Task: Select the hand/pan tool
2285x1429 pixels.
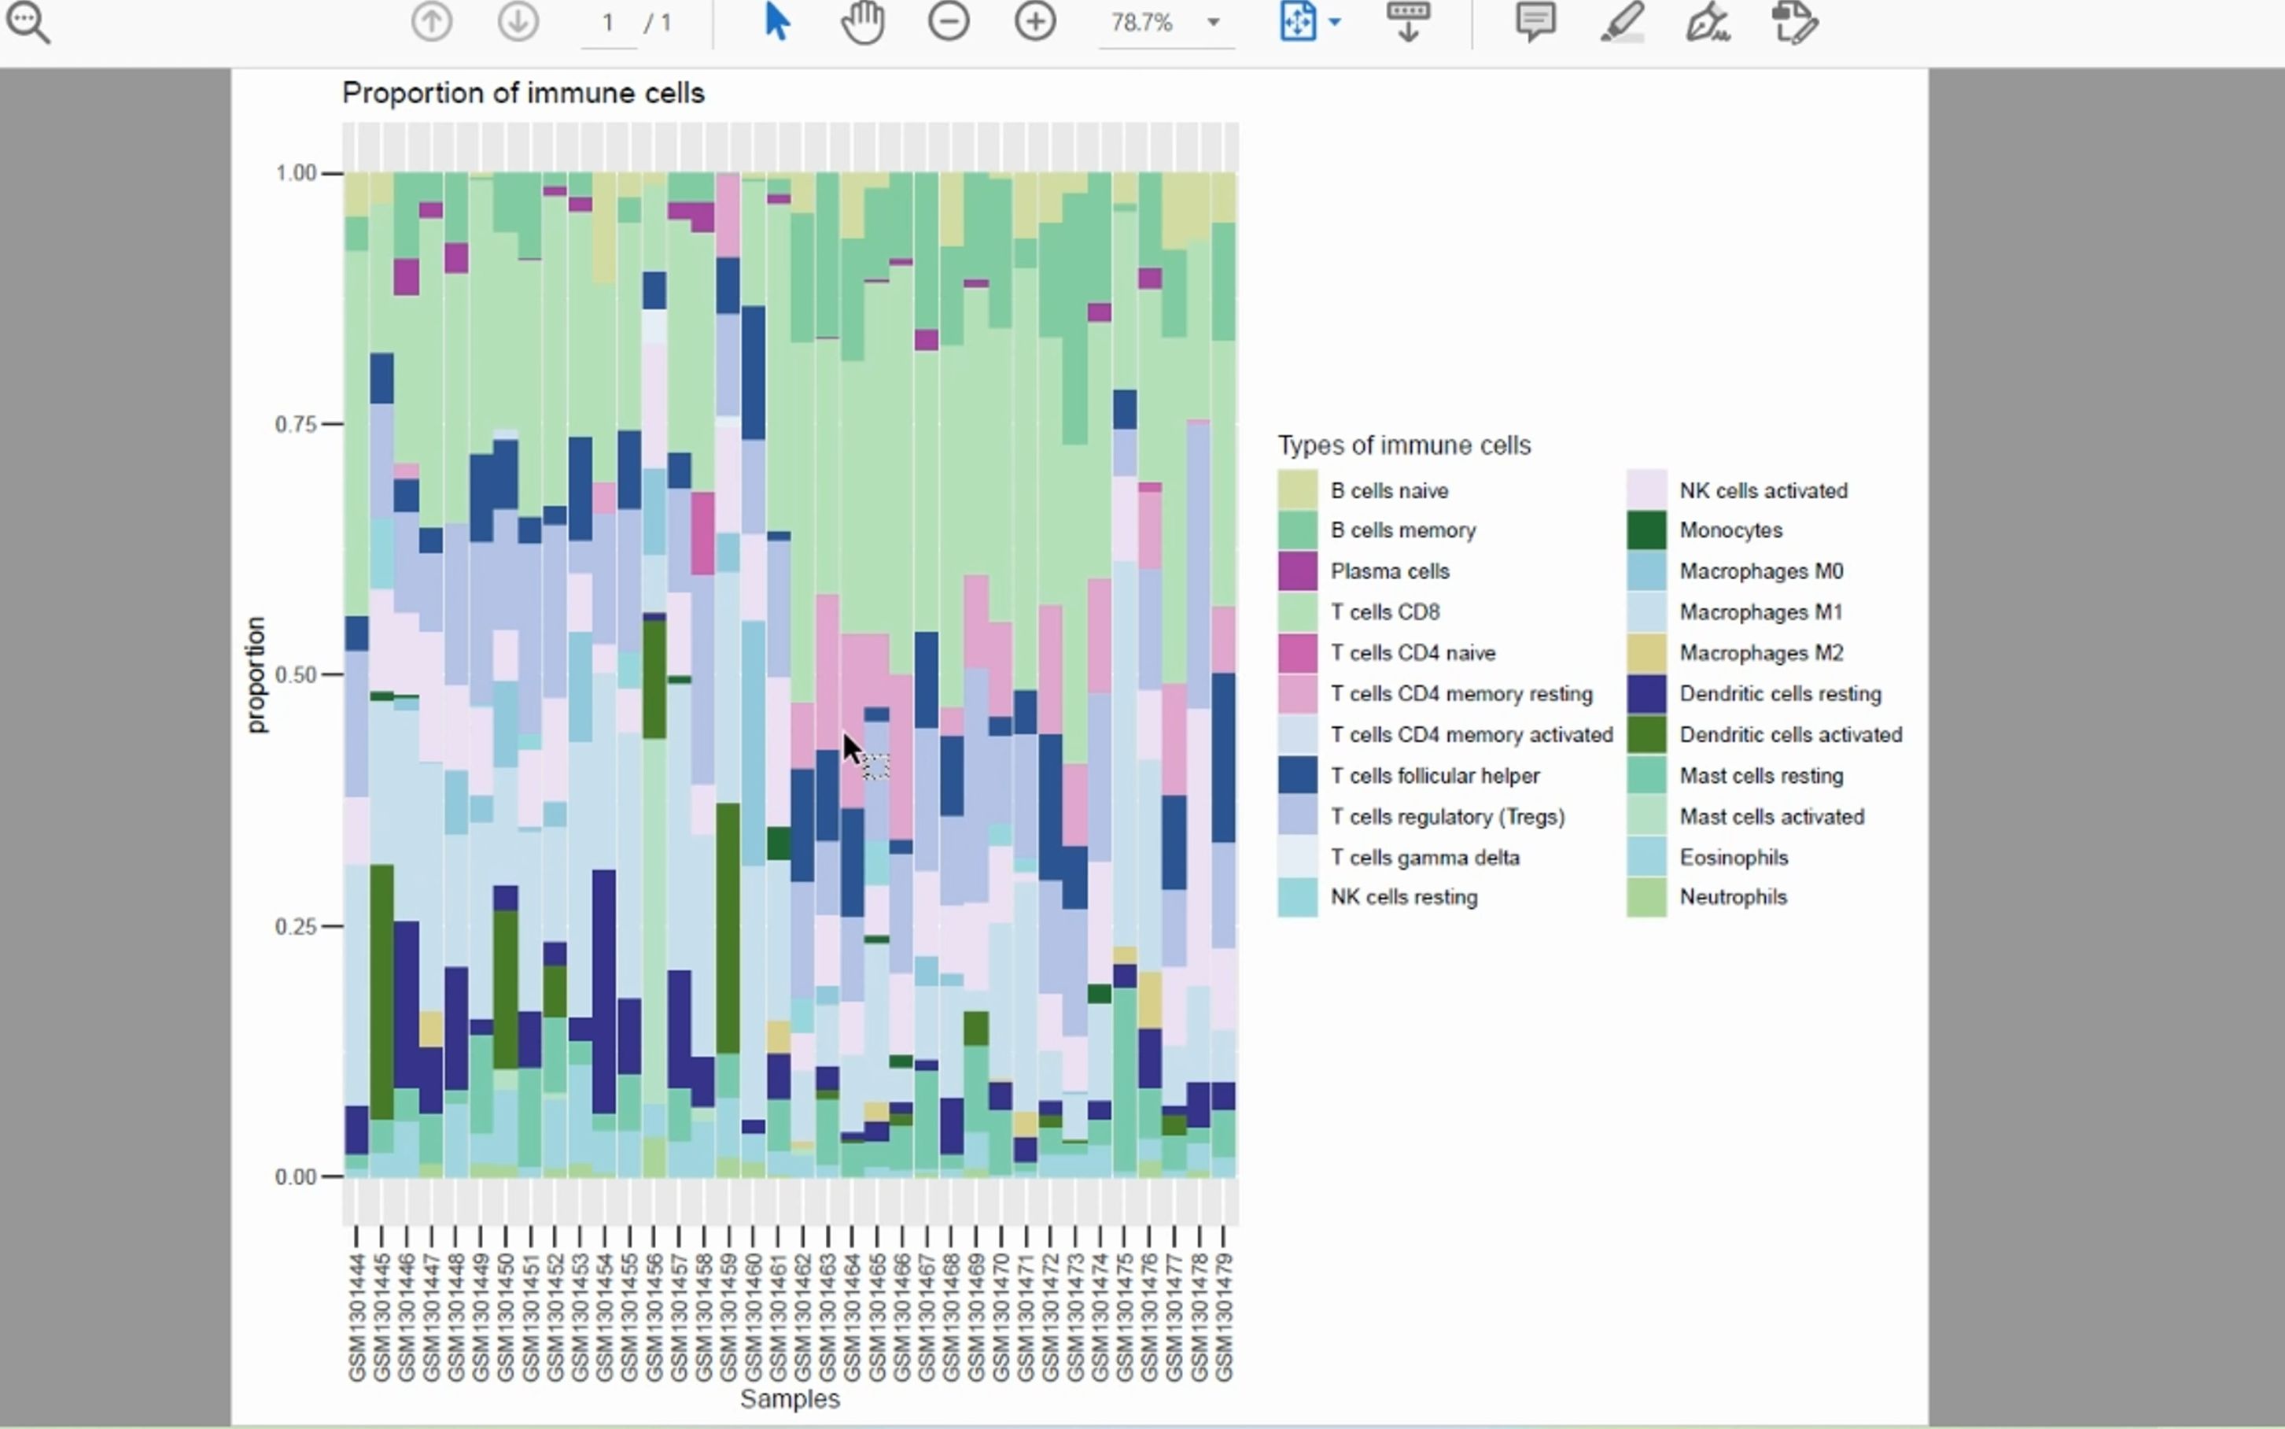Action: 862,21
